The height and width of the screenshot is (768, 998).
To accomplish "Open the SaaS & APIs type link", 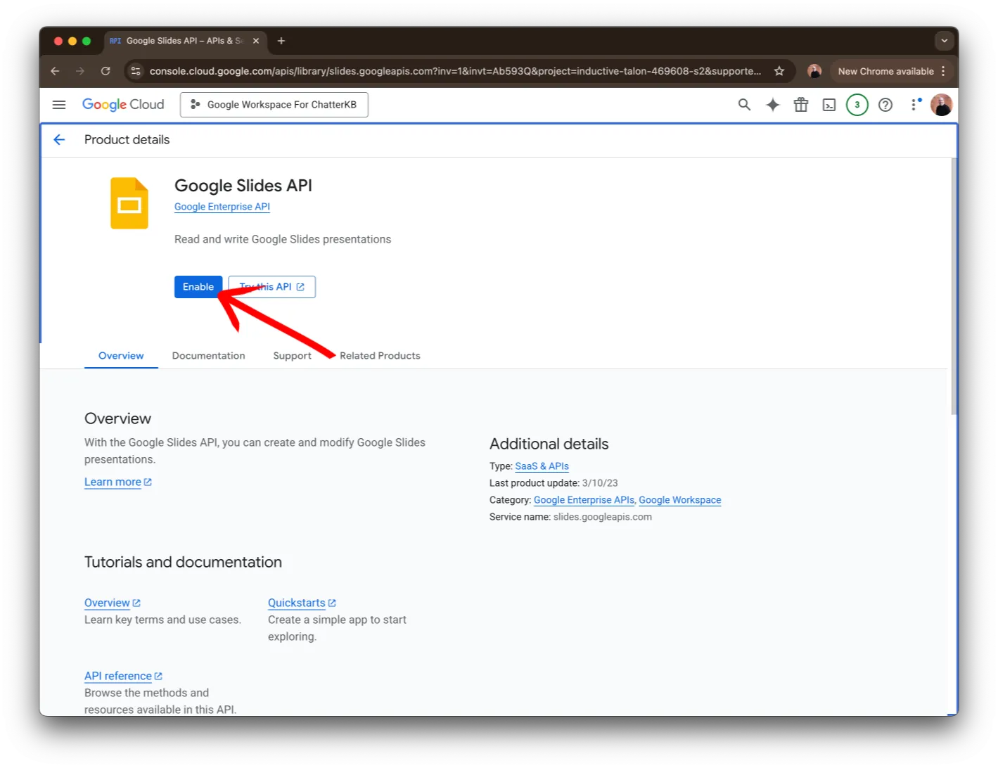I will point(542,466).
